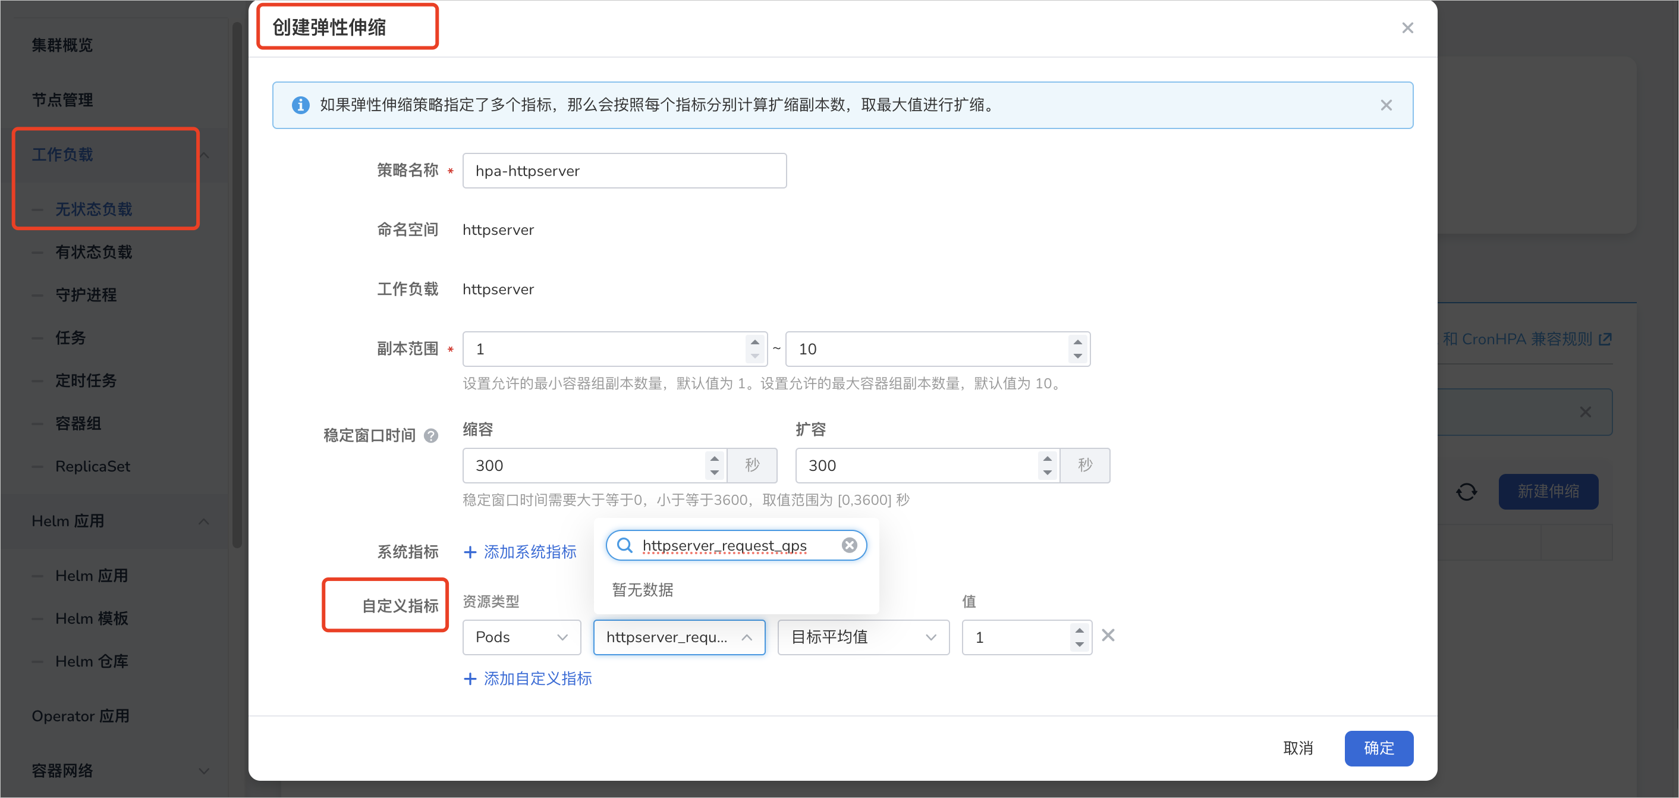This screenshot has height=798, width=1679.
Task: Click the plus icon of 添加自定义指标
Action: (470, 678)
